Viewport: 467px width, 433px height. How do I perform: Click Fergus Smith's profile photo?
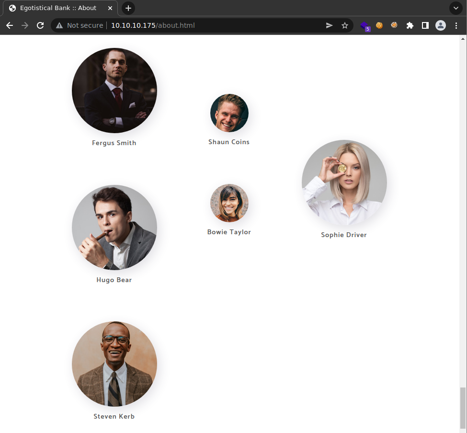click(114, 91)
